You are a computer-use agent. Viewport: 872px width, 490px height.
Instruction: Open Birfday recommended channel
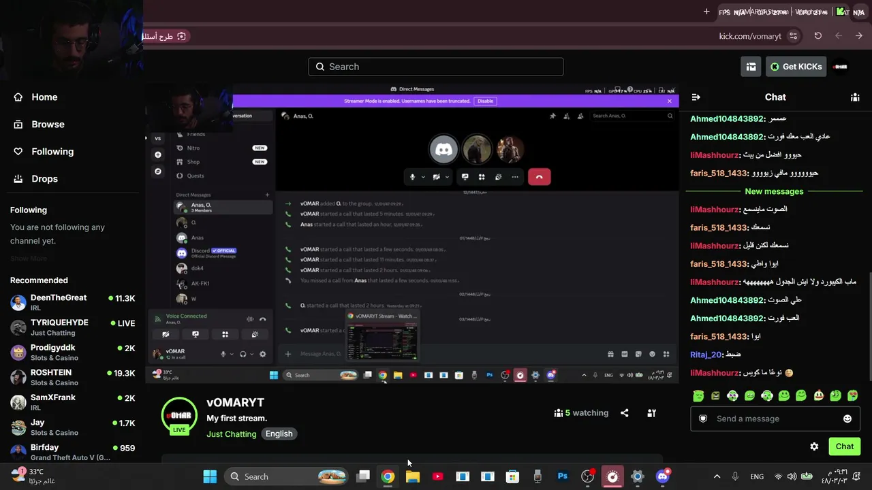(73, 453)
